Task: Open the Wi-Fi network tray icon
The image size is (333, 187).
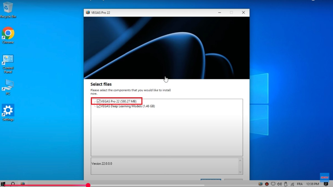Action: coord(292,184)
